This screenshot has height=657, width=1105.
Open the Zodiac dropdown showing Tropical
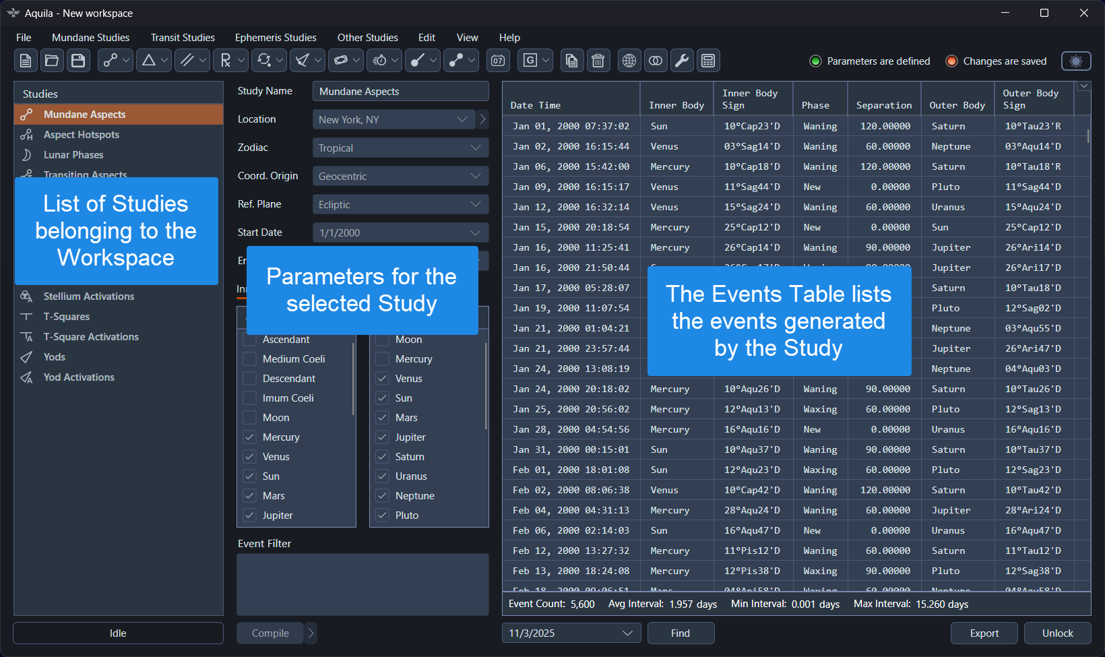pyautogui.click(x=400, y=148)
